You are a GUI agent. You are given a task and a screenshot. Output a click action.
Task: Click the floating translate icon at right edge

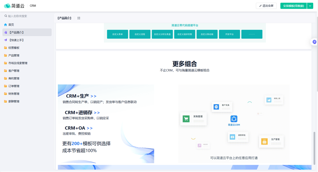[314, 42]
